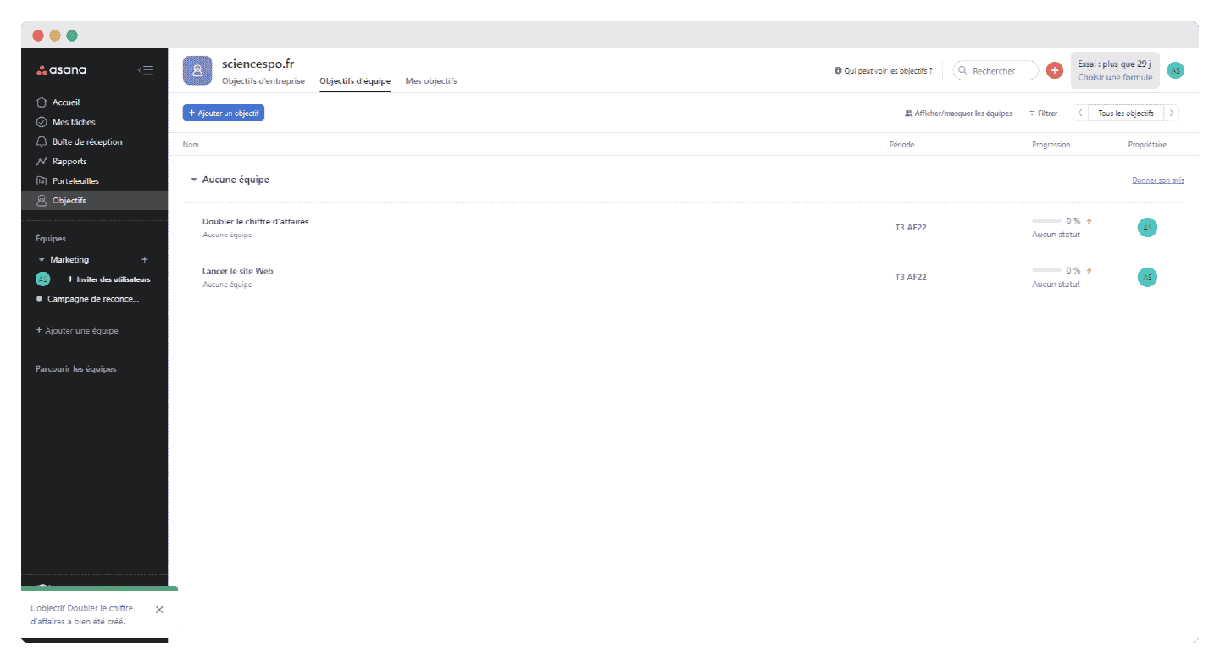The image size is (1220, 664).
Task: Open the Lancer le site Web goal
Action: [x=237, y=271]
